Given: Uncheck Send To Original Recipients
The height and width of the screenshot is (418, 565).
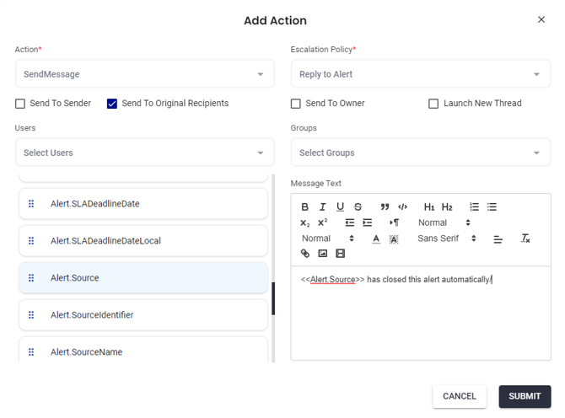Looking at the screenshot, I should click(x=112, y=104).
